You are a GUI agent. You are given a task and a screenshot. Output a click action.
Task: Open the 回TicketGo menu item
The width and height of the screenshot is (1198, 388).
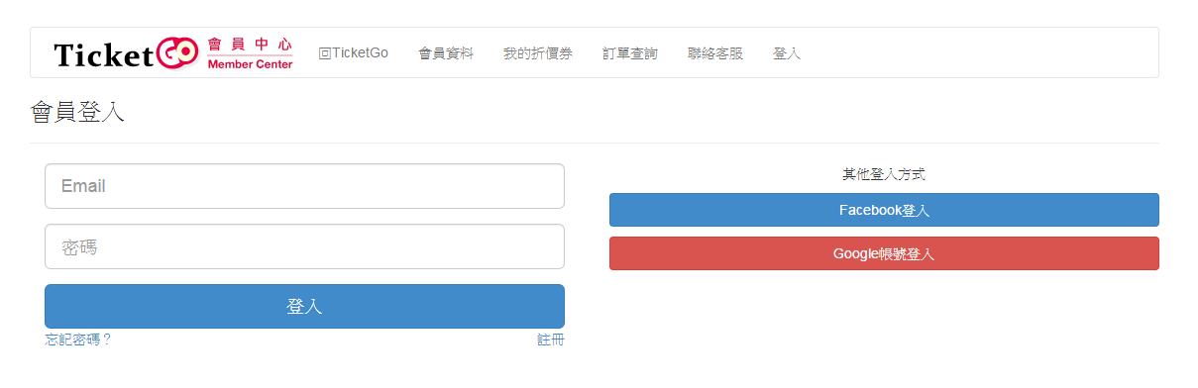pos(353,53)
